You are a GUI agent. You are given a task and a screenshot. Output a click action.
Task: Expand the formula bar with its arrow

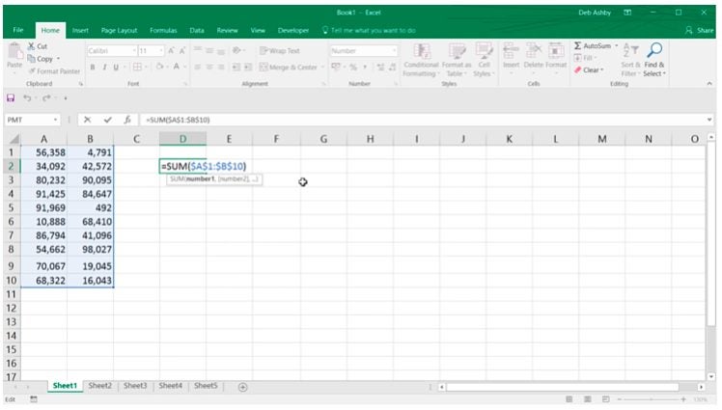[709, 120]
